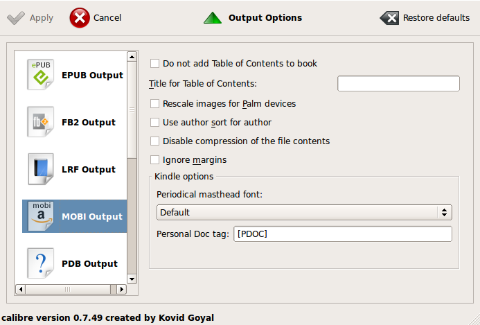
Task: Click the horizontal scrollbar right arrow
Action: click(121, 288)
